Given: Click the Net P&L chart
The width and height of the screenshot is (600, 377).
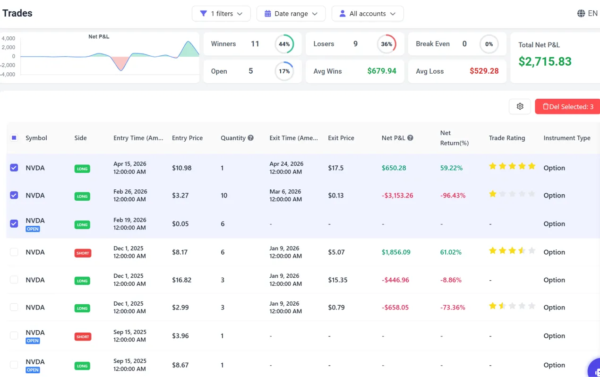Looking at the screenshot, I should 99,57.
